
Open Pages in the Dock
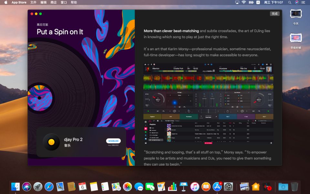[161, 187]
